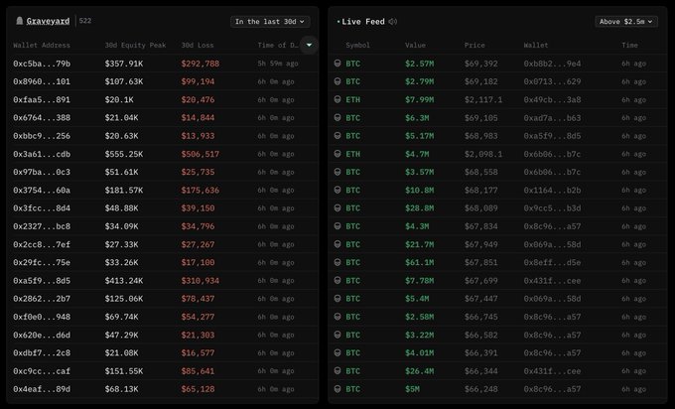This screenshot has width=675, height=409.
Task: Click the coin icon in the $61.1M BTC row
Action: 337,262
